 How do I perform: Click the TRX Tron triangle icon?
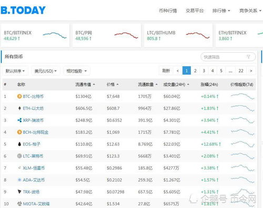(x=19, y=192)
